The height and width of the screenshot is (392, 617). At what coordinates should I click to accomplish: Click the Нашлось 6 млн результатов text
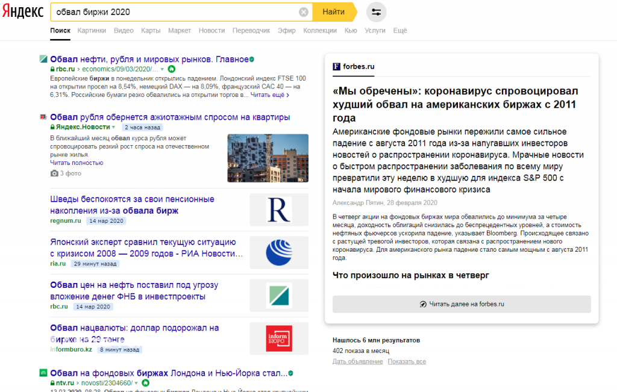click(x=376, y=340)
